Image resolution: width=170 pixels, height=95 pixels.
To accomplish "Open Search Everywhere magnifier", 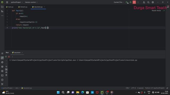I will (148, 2).
